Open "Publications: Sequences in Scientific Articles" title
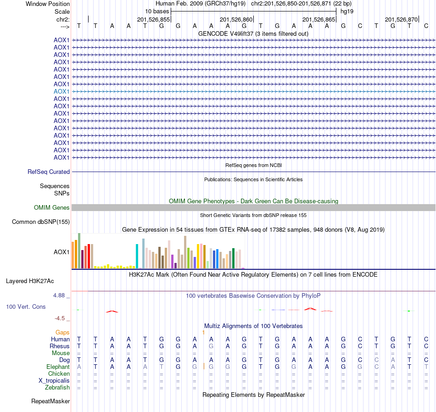Screen dimensions: 436x412 (x=253, y=179)
